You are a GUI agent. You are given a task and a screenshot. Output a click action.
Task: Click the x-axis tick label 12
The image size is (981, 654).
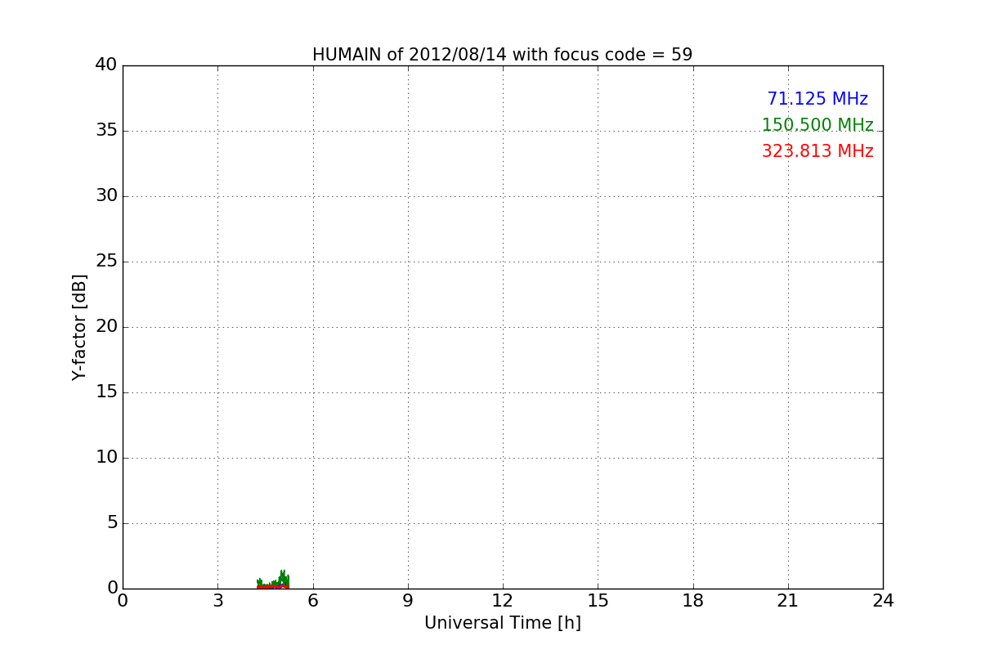(502, 601)
